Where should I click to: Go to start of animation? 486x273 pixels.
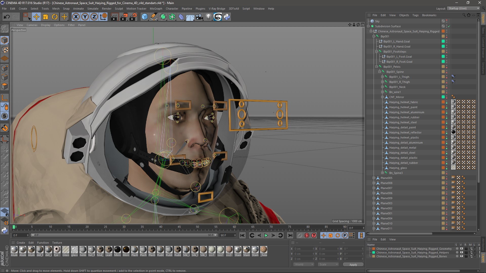pos(242,235)
